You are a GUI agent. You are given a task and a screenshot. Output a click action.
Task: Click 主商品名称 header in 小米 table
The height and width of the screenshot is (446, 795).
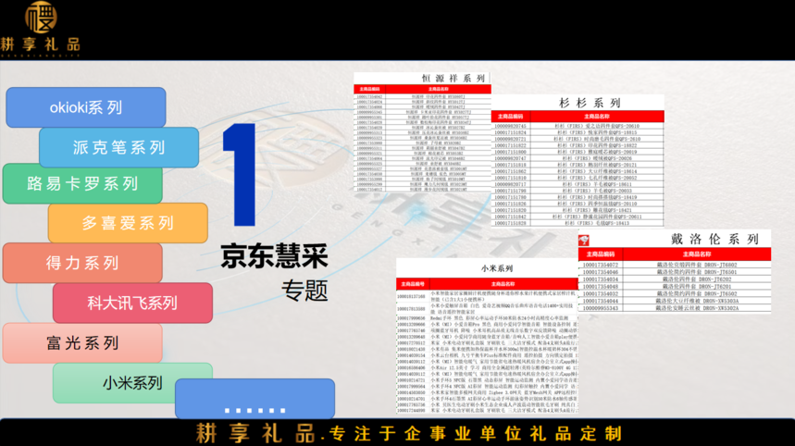click(x=503, y=284)
